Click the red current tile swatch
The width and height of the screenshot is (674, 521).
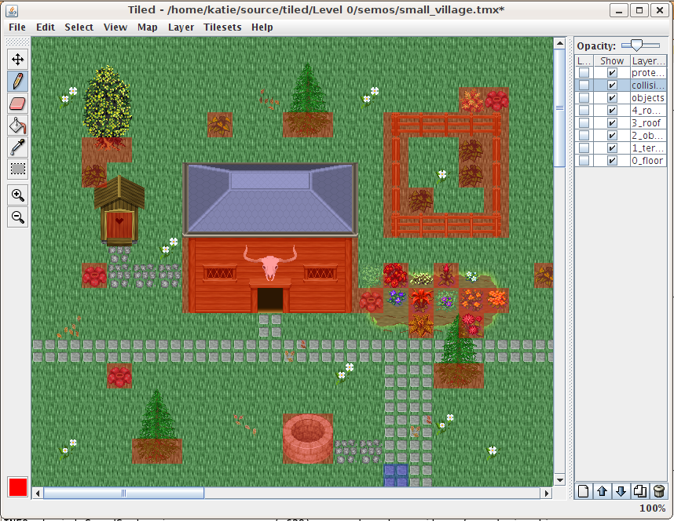click(x=18, y=486)
